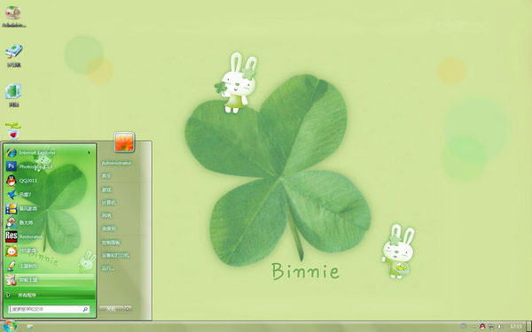This screenshot has height=332, width=532.
Task: Open Devices and Printers
Action: 115,256
